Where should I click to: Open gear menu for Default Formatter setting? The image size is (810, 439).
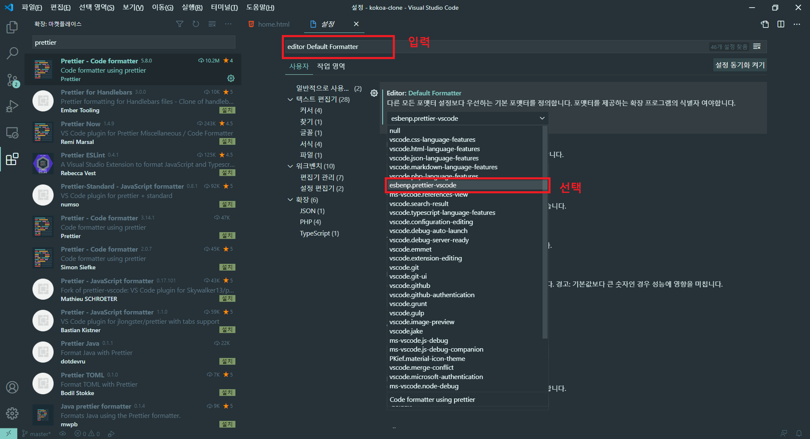click(374, 93)
